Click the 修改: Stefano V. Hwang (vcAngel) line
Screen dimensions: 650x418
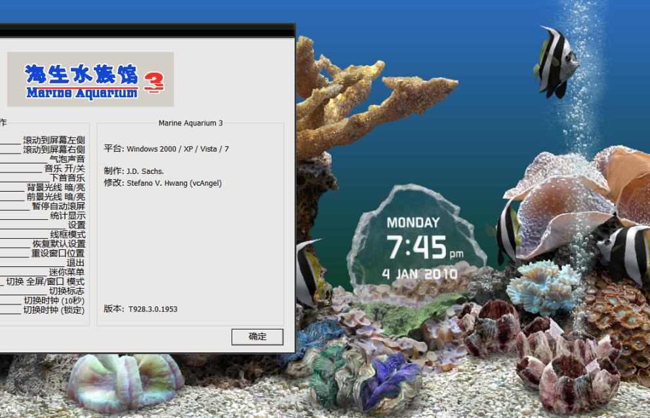click(x=163, y=183)
